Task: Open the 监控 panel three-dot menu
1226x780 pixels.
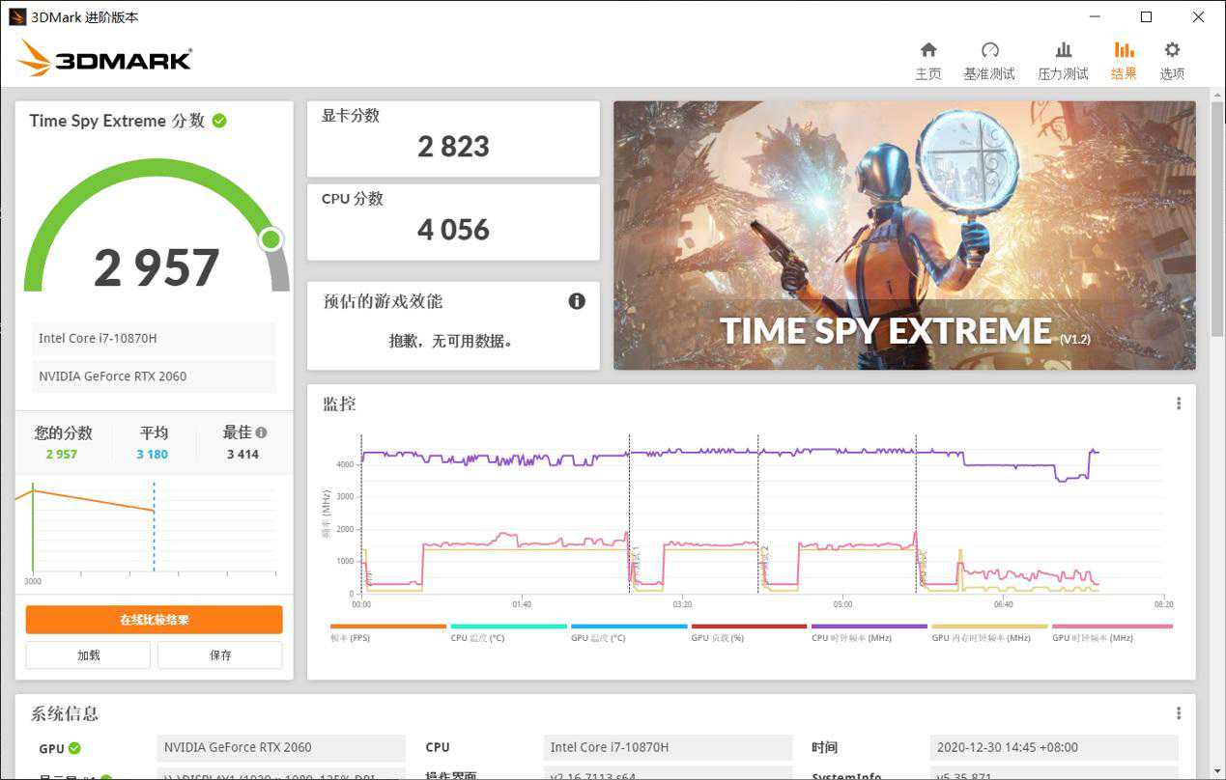Action: pos(1178,404)
